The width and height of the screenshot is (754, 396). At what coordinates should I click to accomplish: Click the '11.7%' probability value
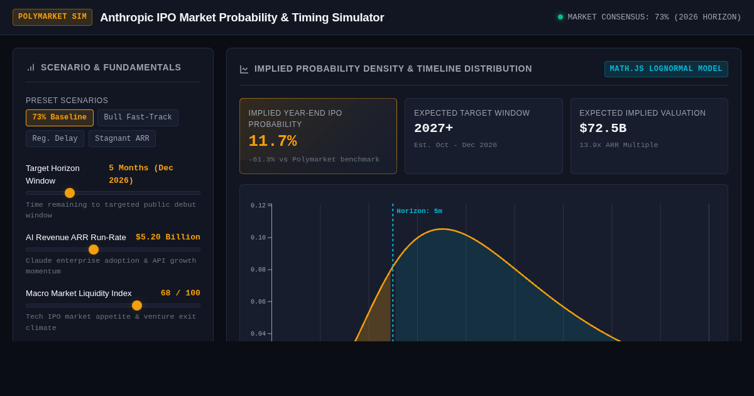tap(273, 141)
